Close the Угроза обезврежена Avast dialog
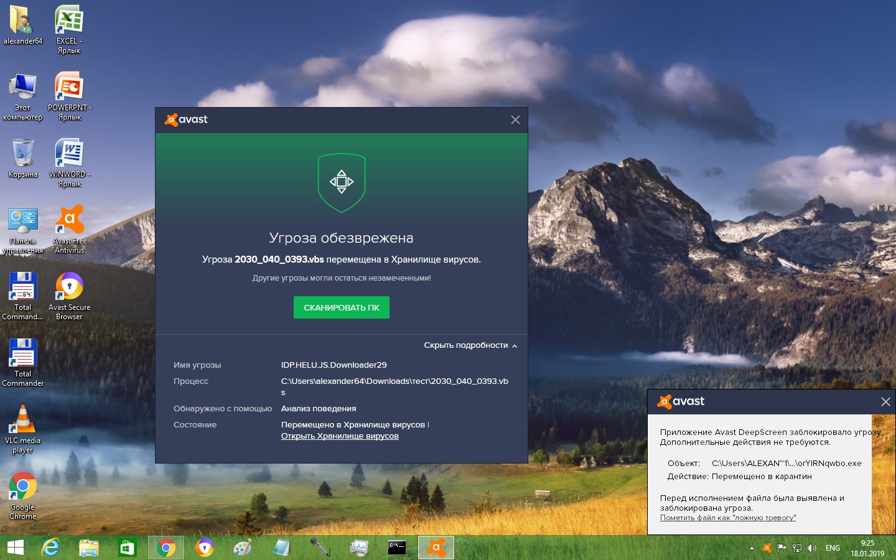The image size is (896, 560). tap(515, 120)
